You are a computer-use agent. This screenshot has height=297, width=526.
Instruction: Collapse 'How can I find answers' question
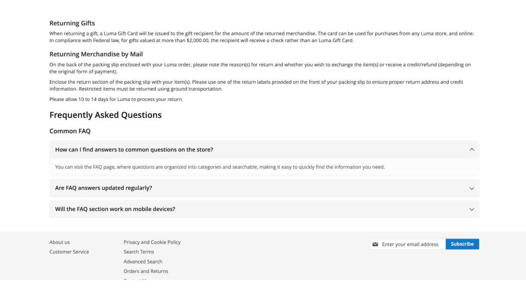134,150
